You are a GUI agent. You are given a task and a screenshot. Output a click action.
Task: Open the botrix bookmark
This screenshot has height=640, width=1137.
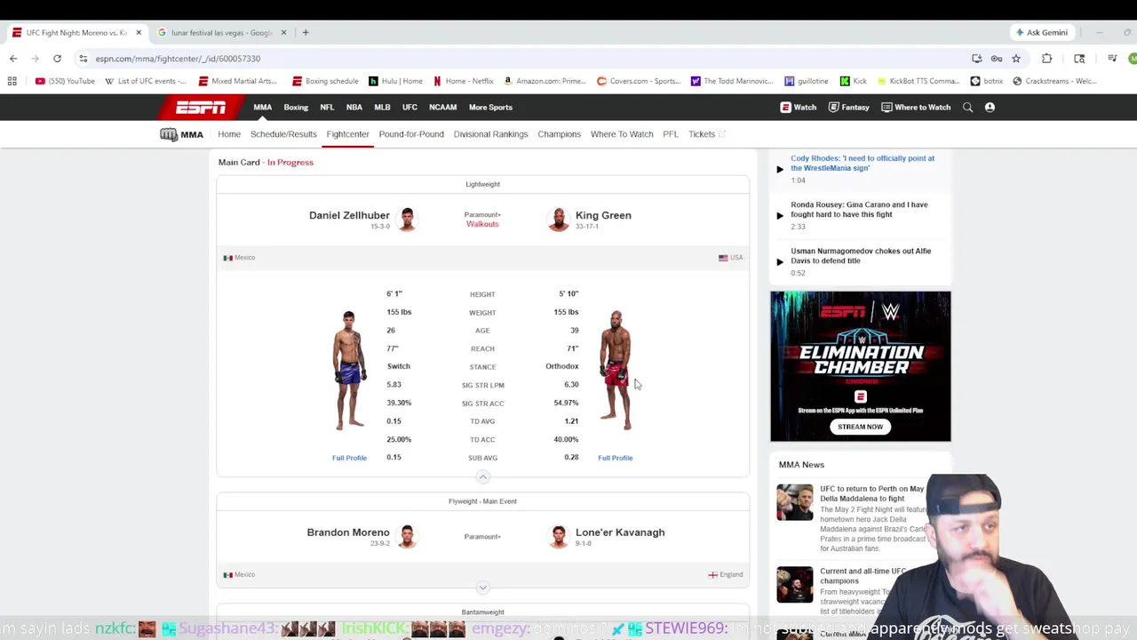coord(987,81)
